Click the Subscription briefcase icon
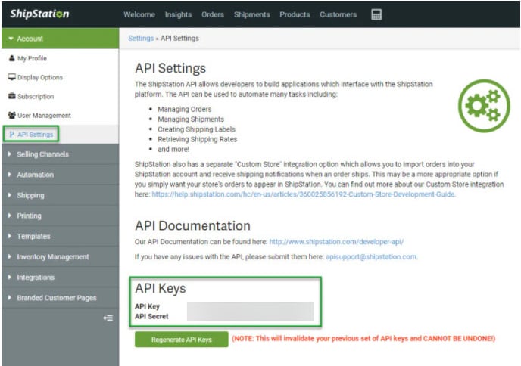521x366 pixels. click(12, 96)
